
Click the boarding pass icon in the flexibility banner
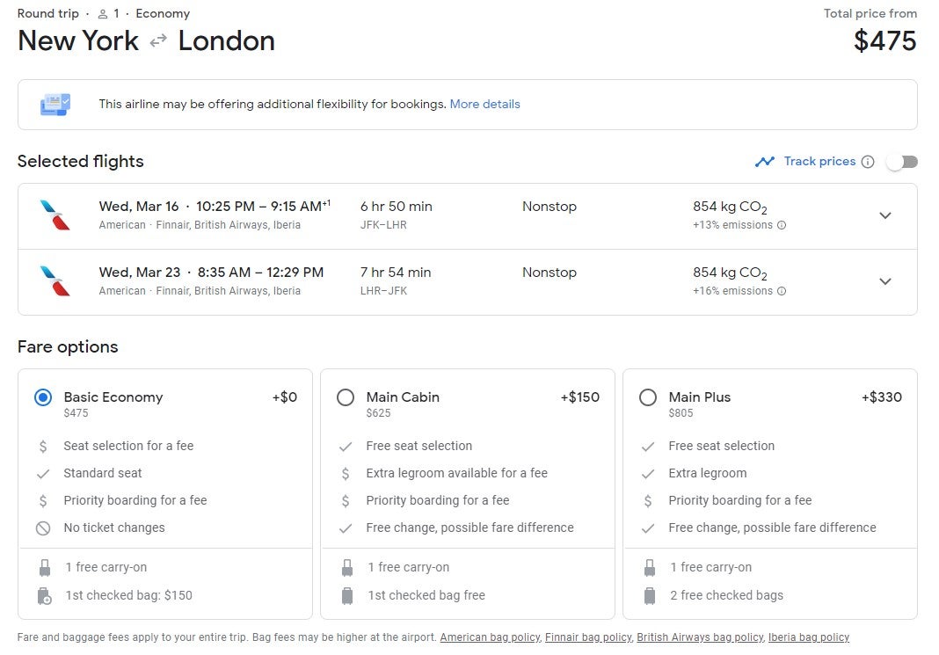tap(55, 103)
